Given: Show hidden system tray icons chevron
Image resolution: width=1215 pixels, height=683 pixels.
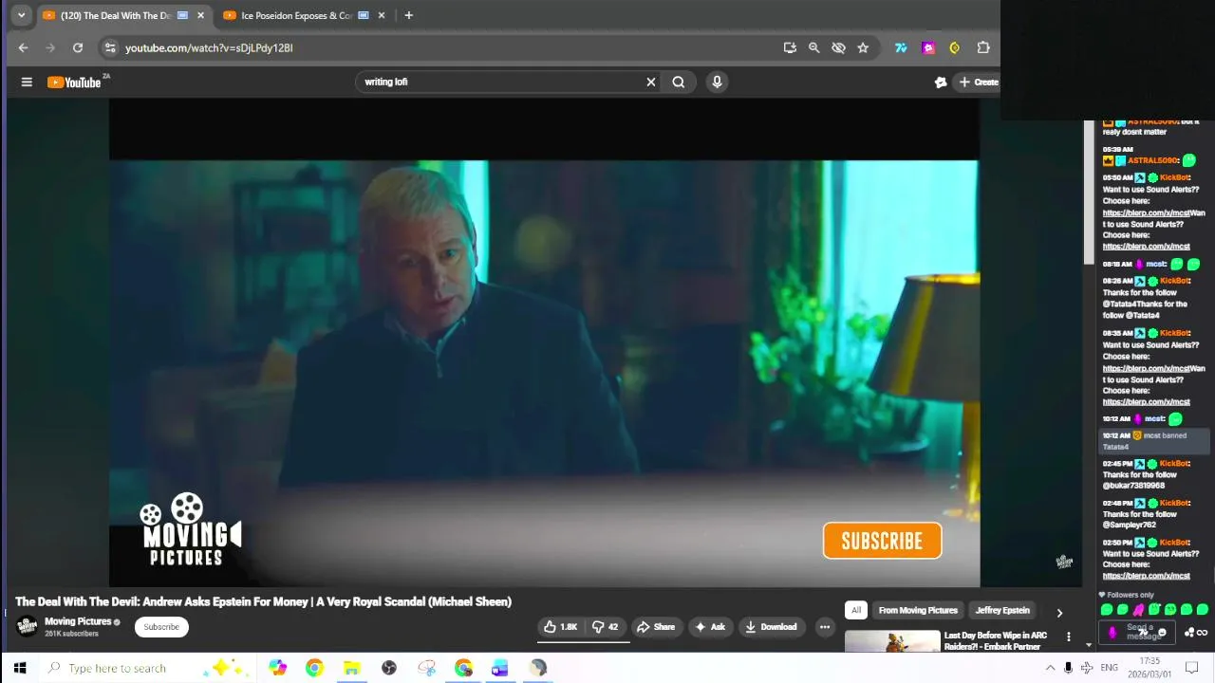Looking at the screenshot, I should [1050, 668].
